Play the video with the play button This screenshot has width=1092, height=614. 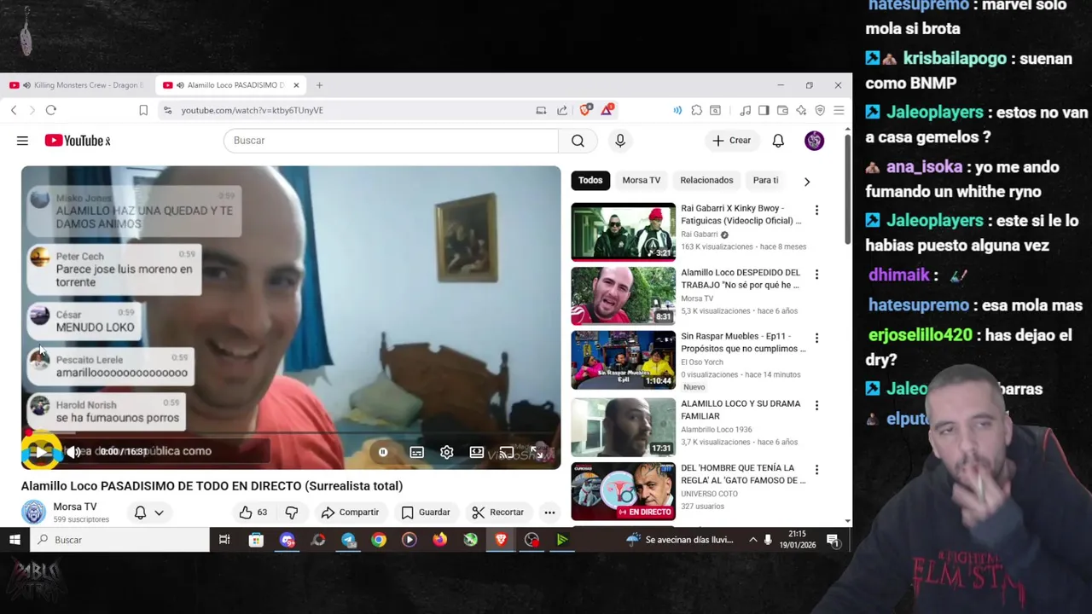(40, 452)
